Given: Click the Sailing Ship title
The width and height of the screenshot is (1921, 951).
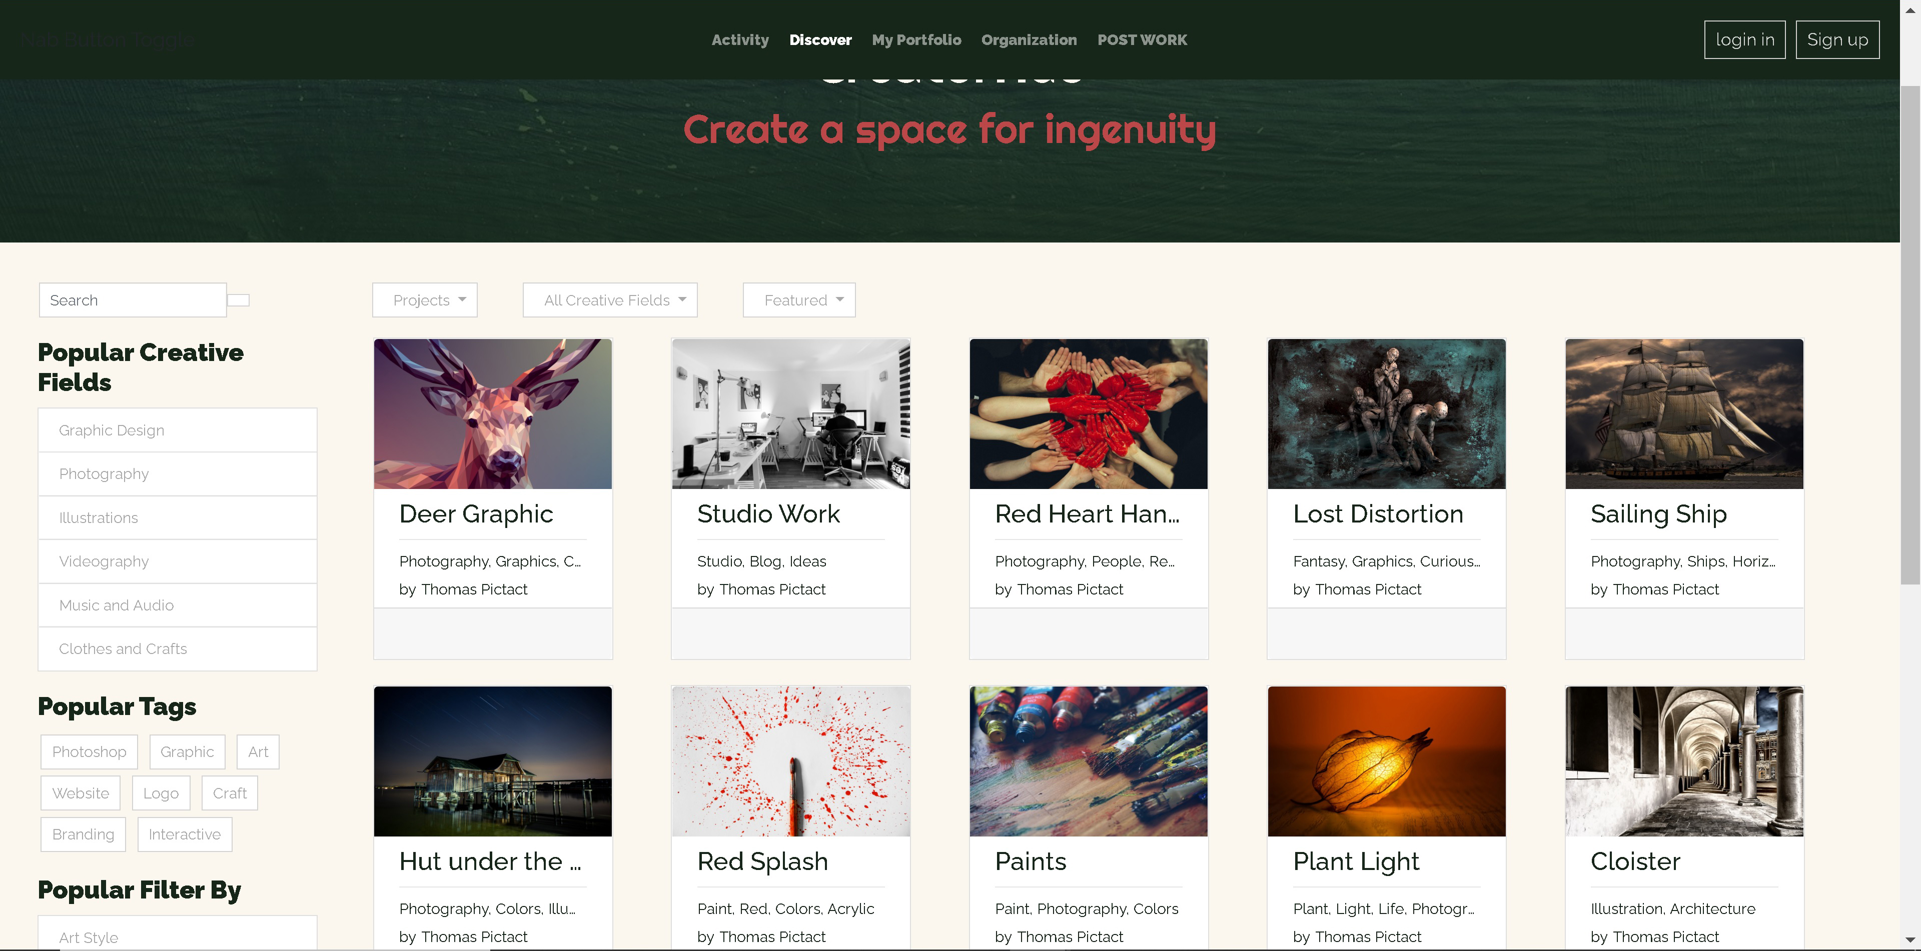Looking at the screenshot, I should (x=1658, y=514).
